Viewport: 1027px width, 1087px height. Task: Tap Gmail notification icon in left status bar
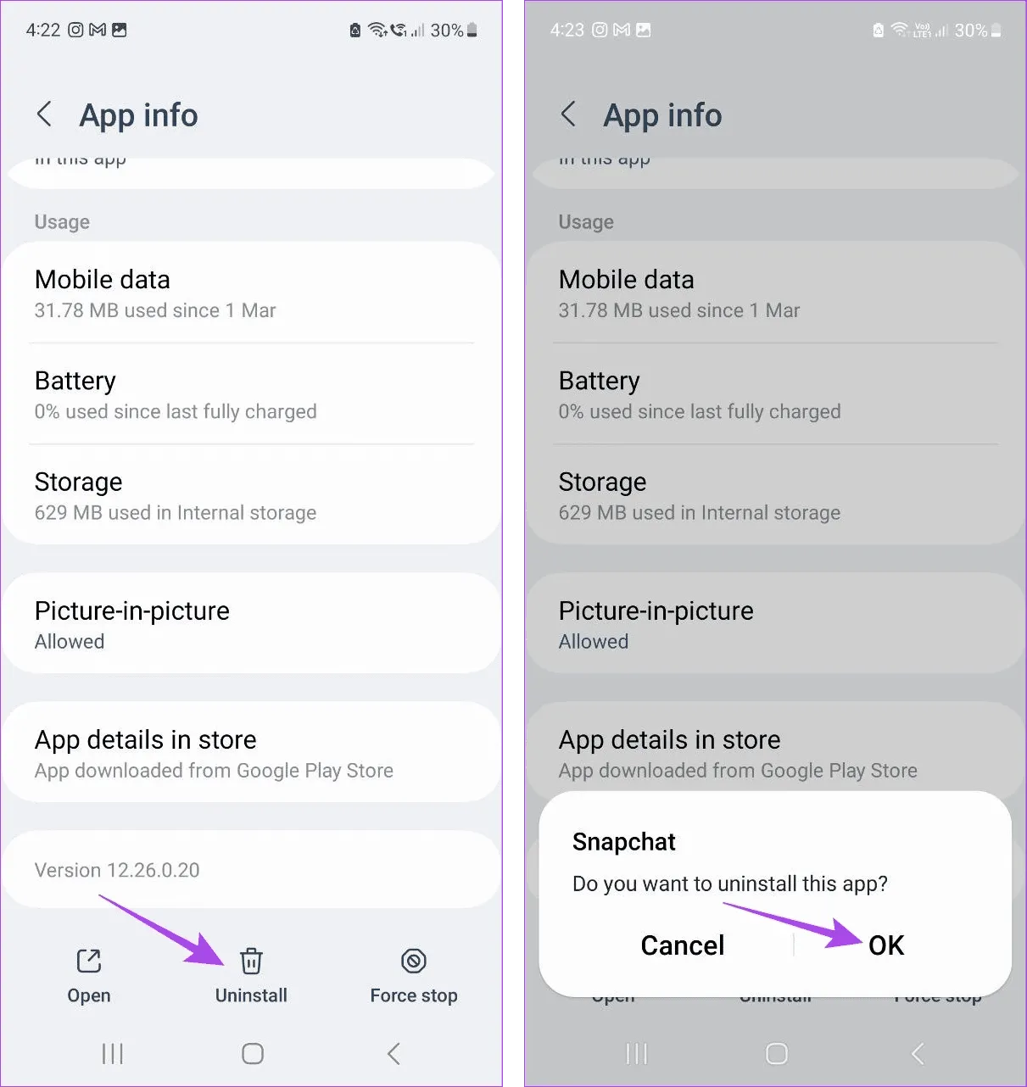pyautogui.click(x=98, y=30)
